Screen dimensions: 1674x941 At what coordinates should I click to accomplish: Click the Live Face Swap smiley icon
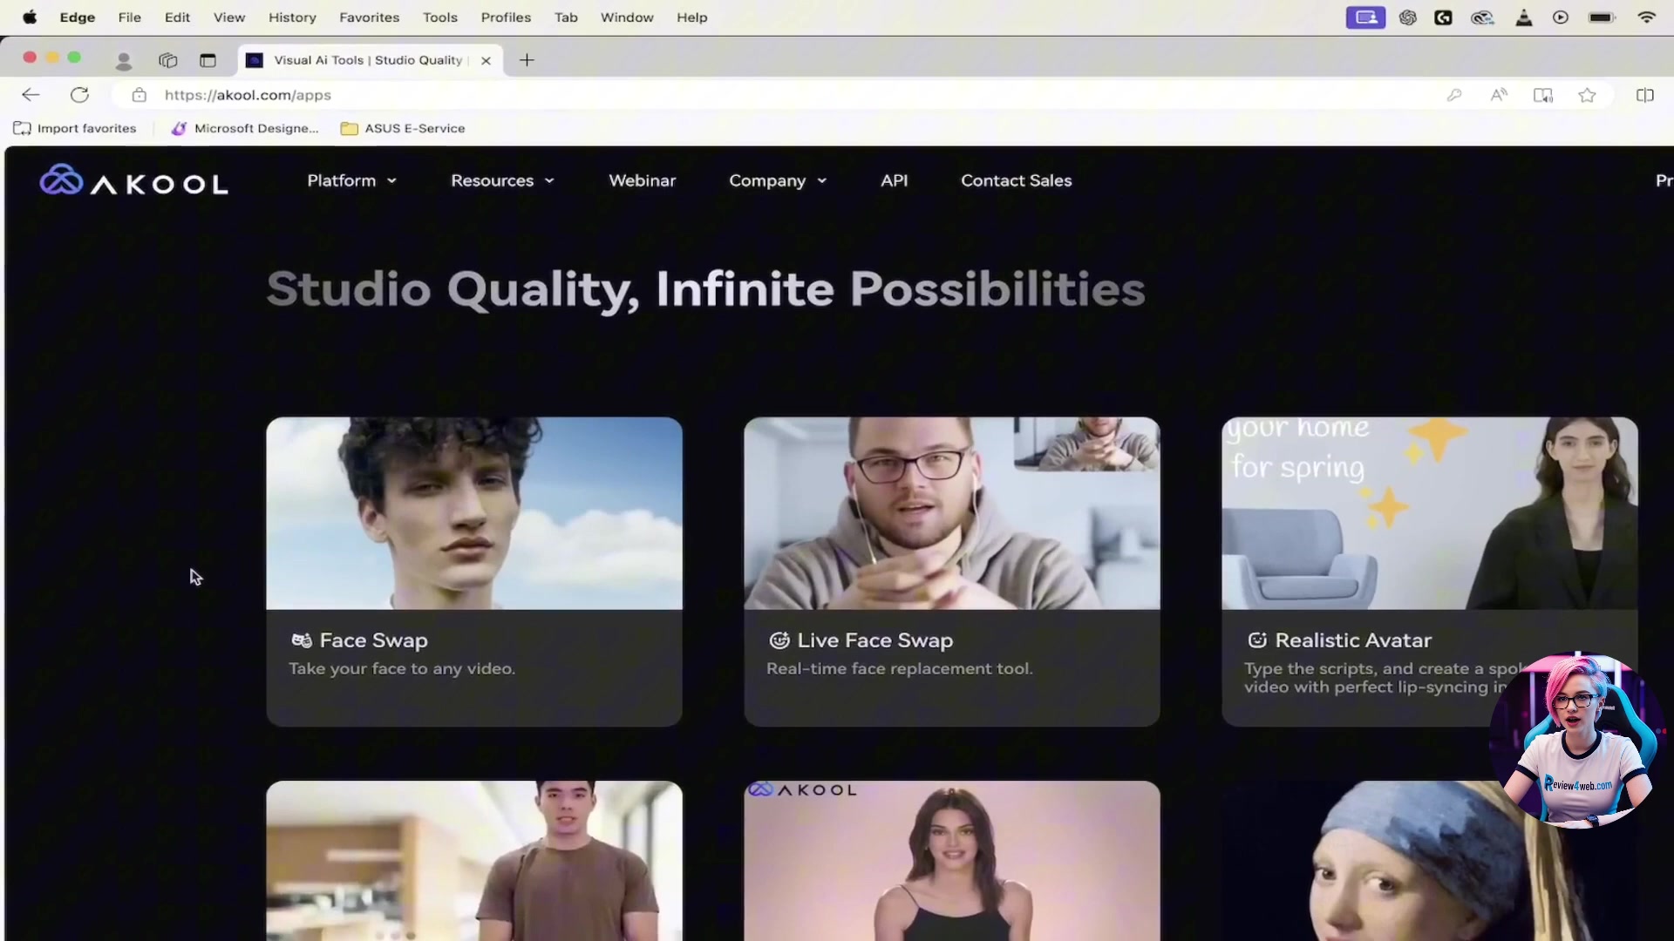[x=779, y=640]
